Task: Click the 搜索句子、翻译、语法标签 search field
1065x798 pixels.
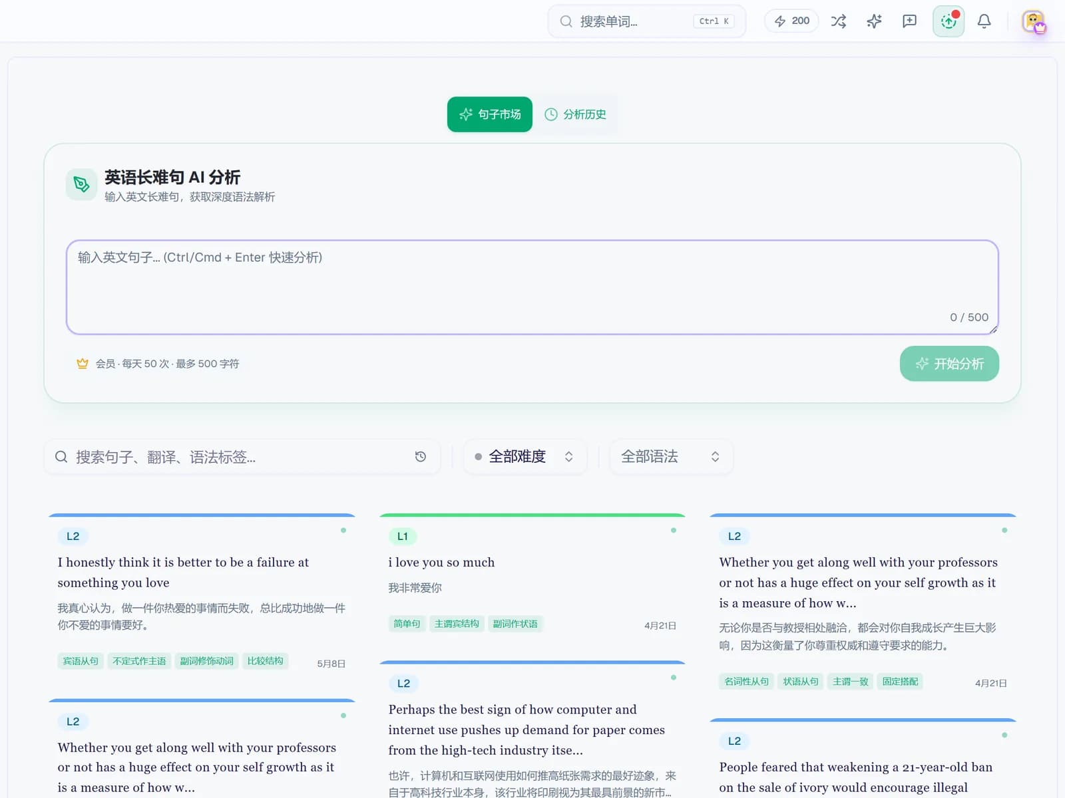Action: coord(242,457)
